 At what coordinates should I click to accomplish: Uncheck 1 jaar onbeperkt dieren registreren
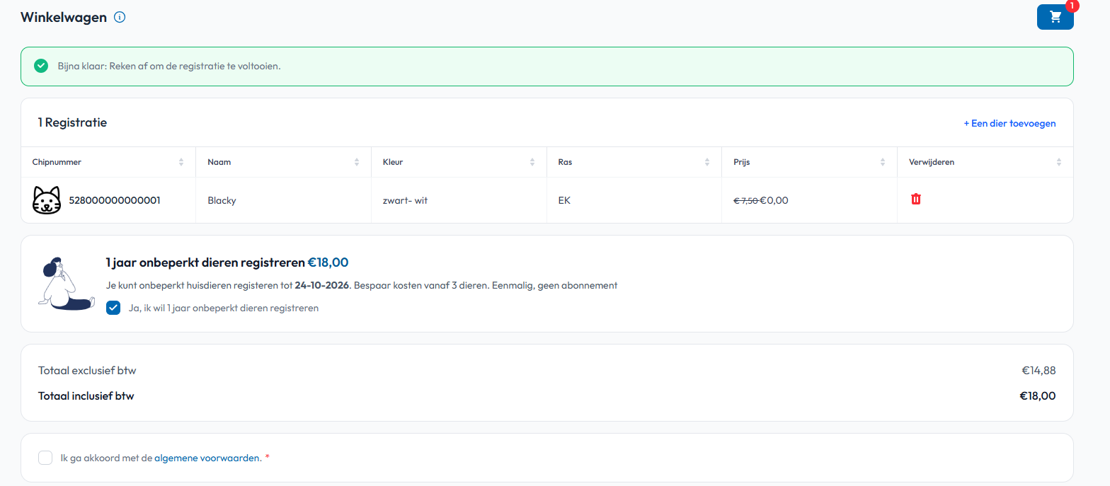[113, 308]
